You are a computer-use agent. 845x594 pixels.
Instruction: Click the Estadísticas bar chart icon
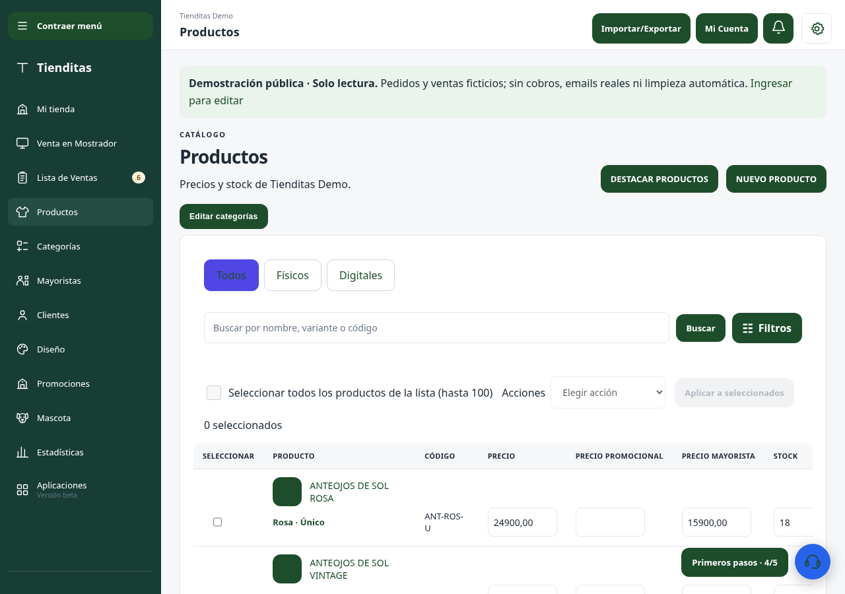(x=22, y=452)
